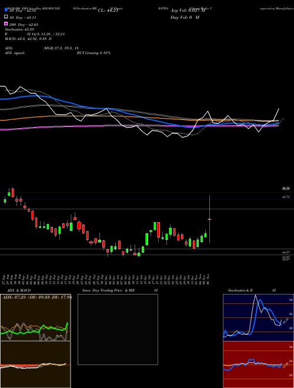
Task: Click the CL: 44.21 closing price text
Action: tap(108, 11)
